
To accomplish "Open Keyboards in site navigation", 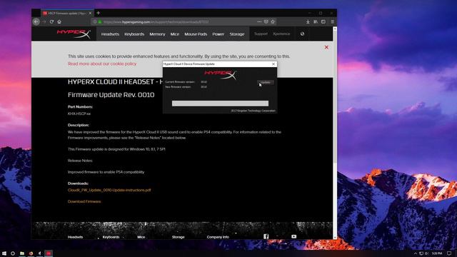I will pos(134,34).
